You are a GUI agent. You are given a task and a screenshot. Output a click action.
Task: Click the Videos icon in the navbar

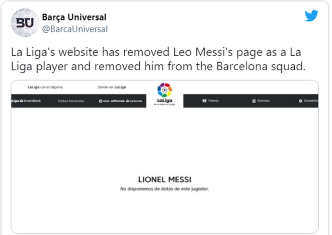click(204, 101)
